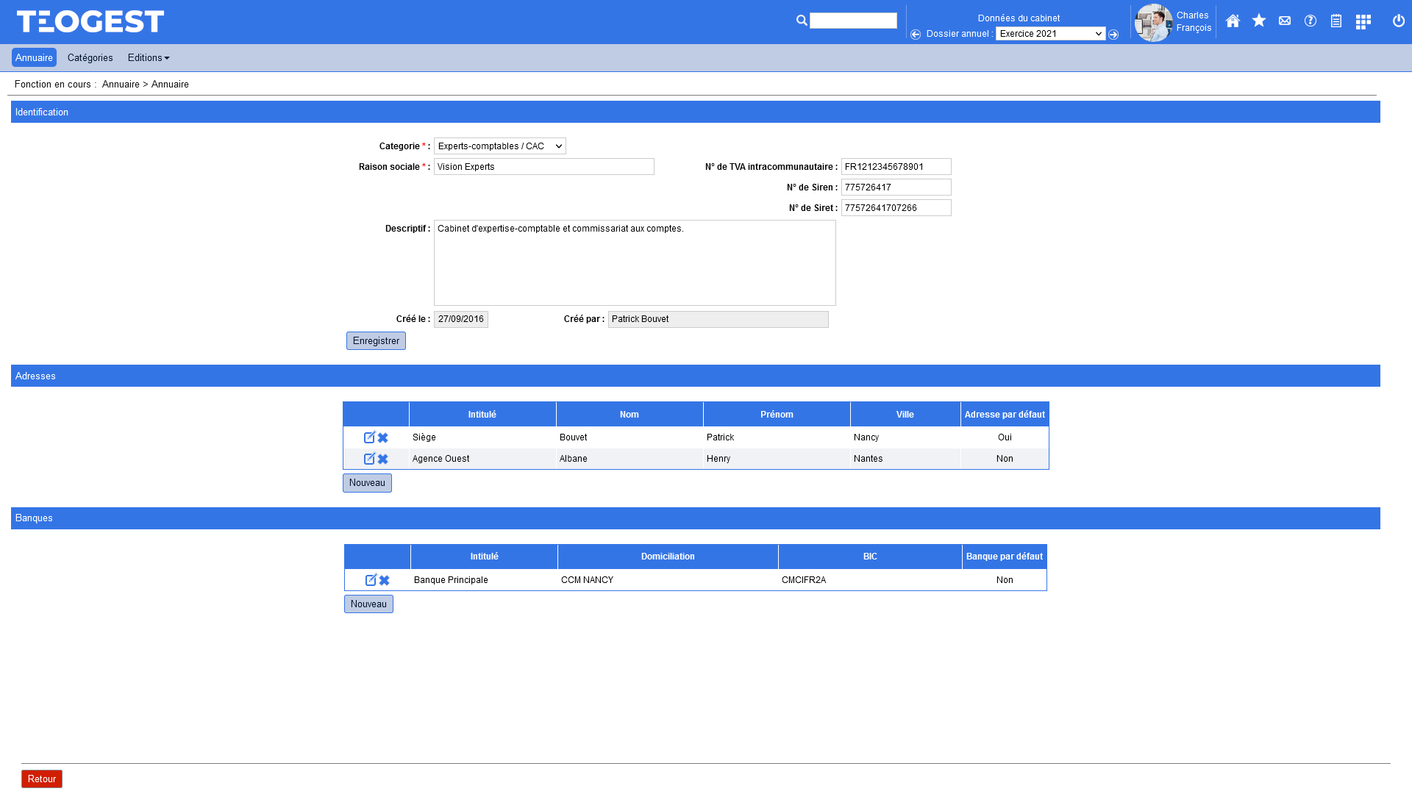Delete the Banque Principale row
The image size is (1412, 794).
384,581
